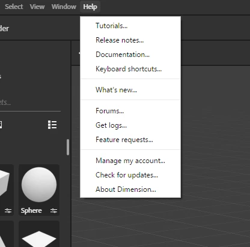The image size is (250, 247).
Task: Click the assets panel vertical scrollbar handle
Action: 68,147
